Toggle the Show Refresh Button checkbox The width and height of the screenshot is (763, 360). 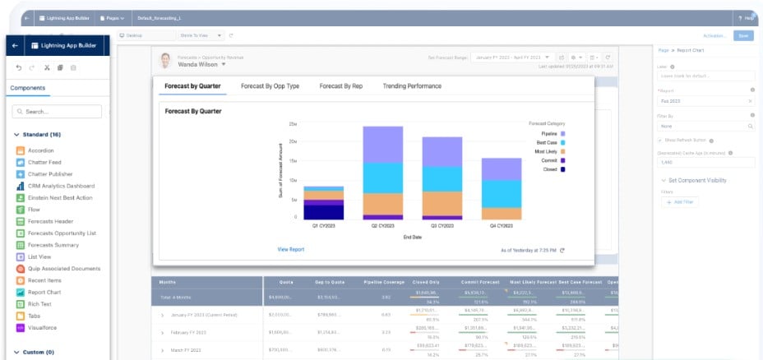[660, 140]
